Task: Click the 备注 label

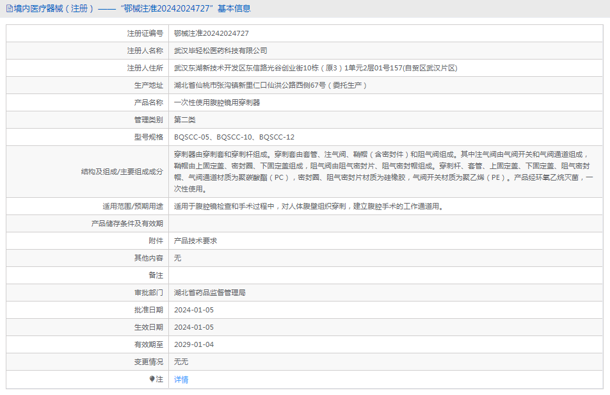Action: point(156,275)
